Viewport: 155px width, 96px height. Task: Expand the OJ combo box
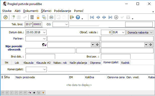pyautogui.click(x=67, y=24)
